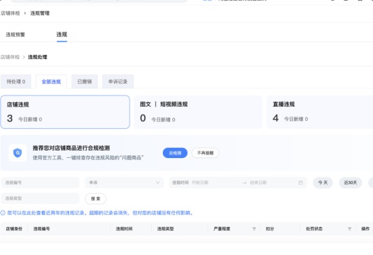
Task: Click the filter icon beside 严重程度
Action: [x=254, y=229]
